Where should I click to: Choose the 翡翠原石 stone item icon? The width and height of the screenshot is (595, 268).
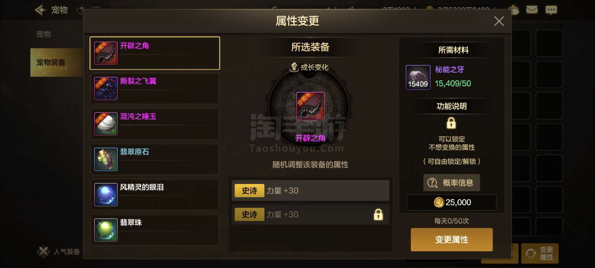106,159
